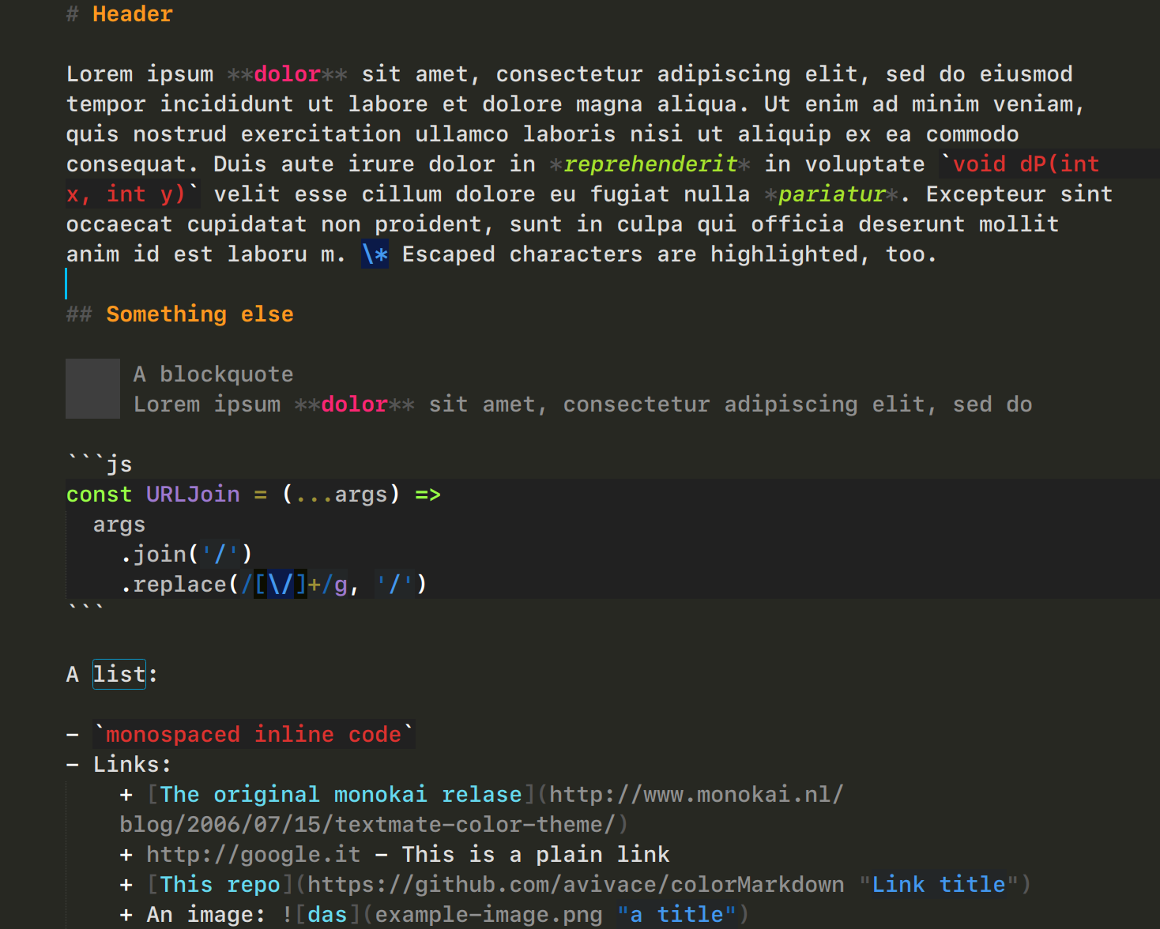Image resolution: width=1160 pixels, height=929 pixels.
Task: Click the gray blockquote marker block
Action: coord(92,389)
